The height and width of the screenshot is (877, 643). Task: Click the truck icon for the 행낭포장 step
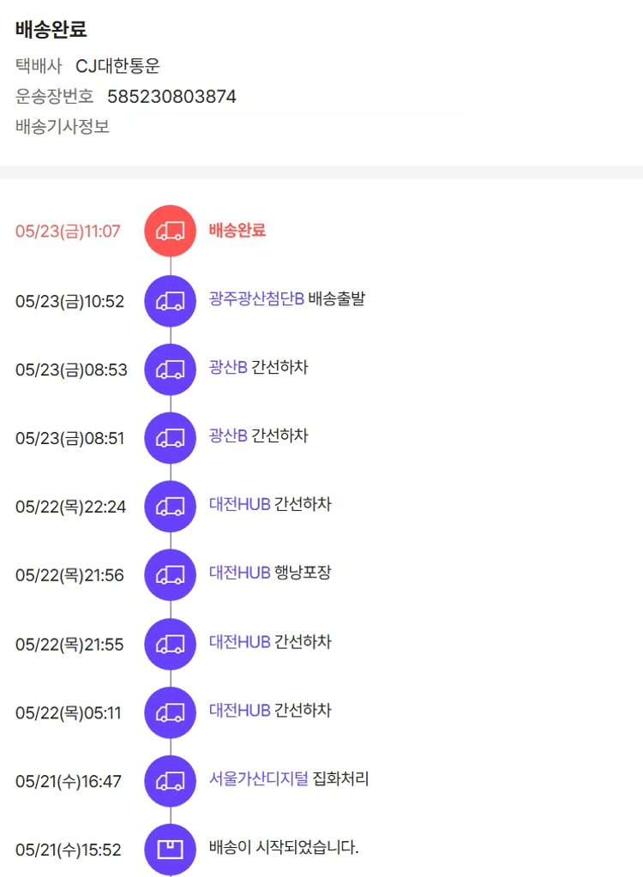click(x=171, y=575)
